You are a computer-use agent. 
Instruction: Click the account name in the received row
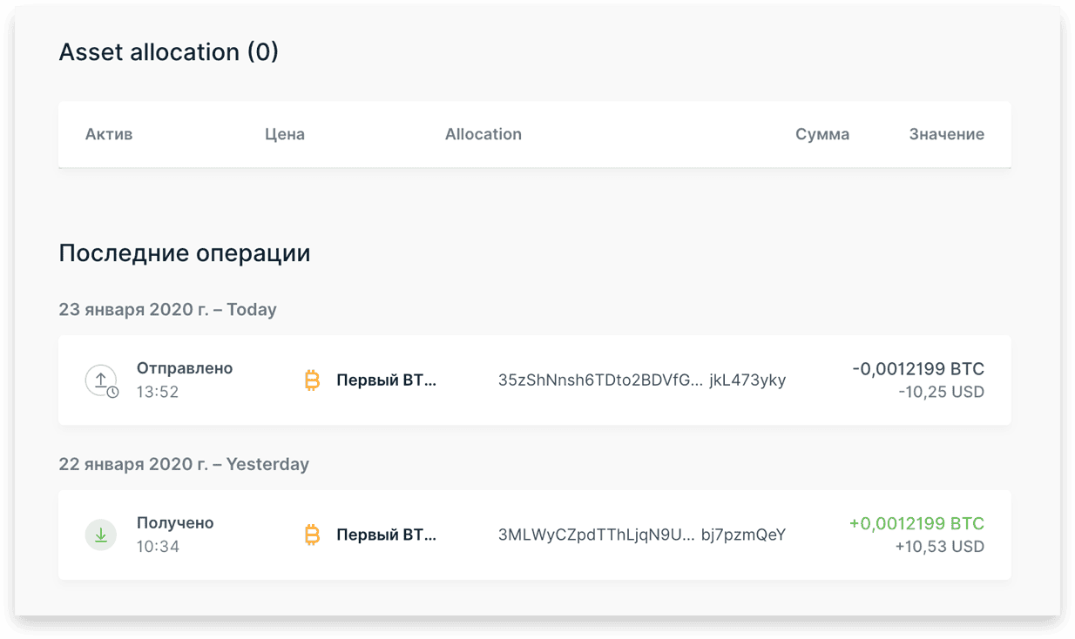387,535
